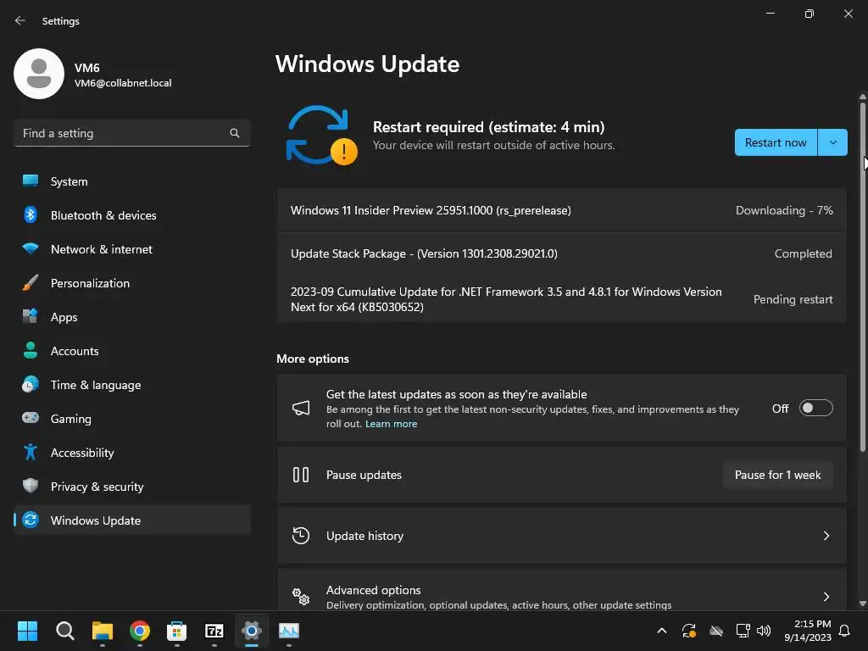
Task: Expand Update history chevron
Action: coord(826,536)
